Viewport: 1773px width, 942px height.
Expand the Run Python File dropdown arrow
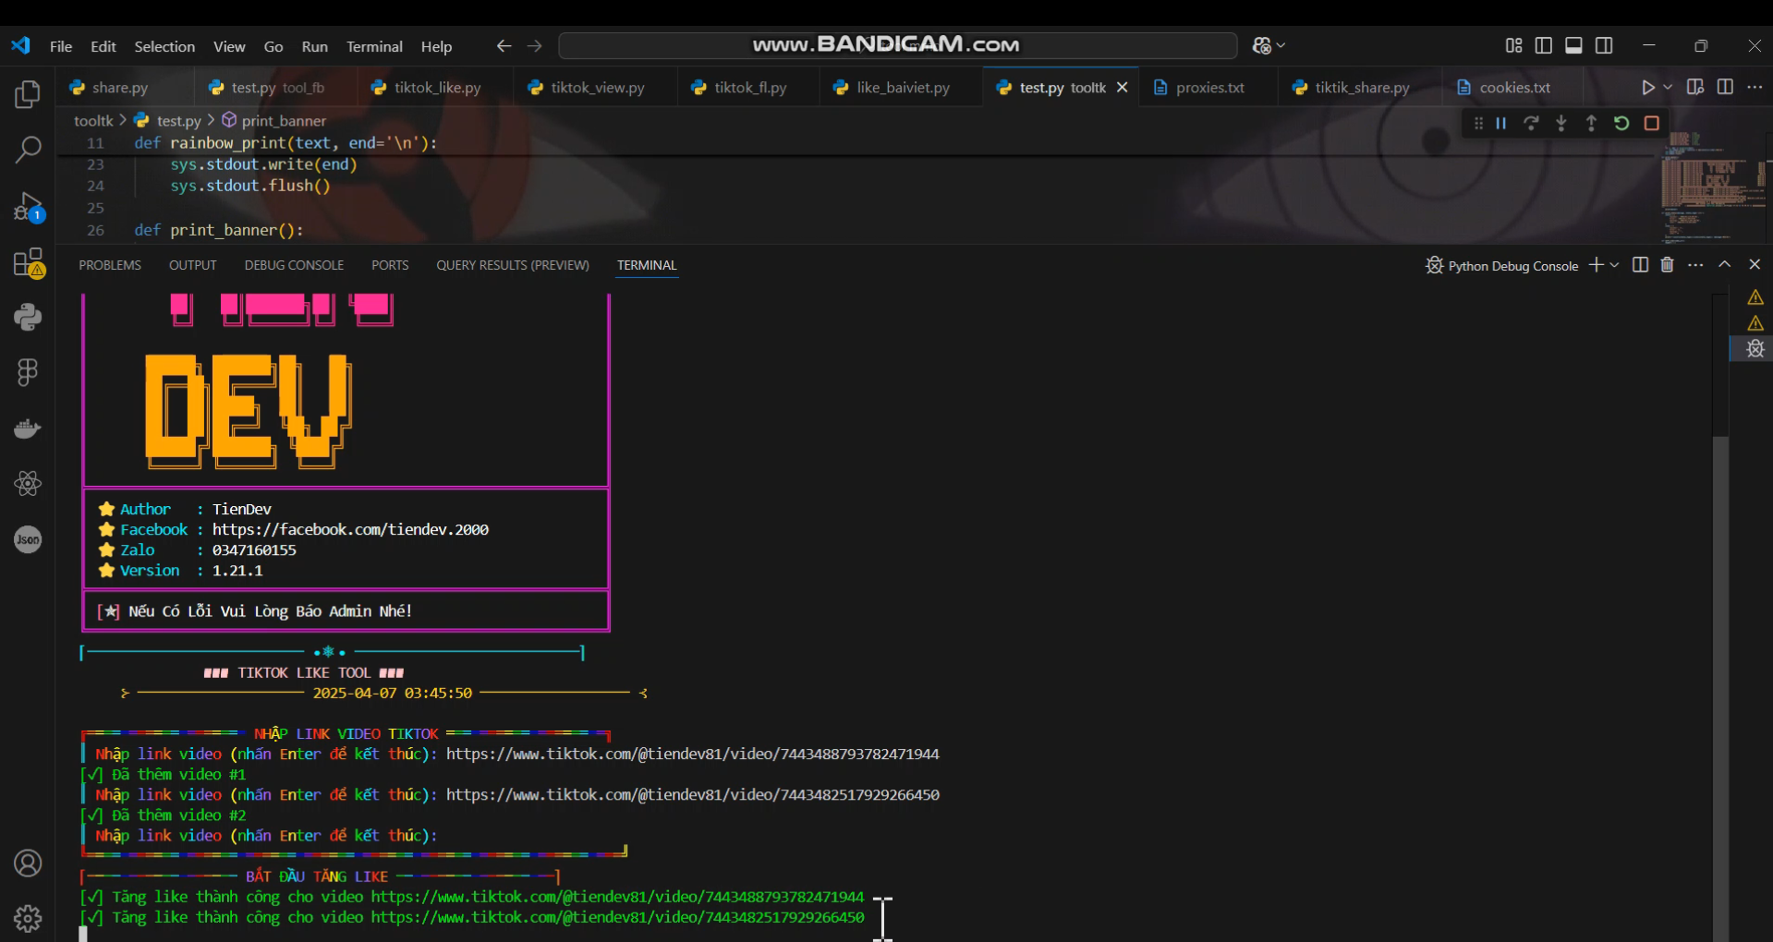click(x=1668, y=87)
